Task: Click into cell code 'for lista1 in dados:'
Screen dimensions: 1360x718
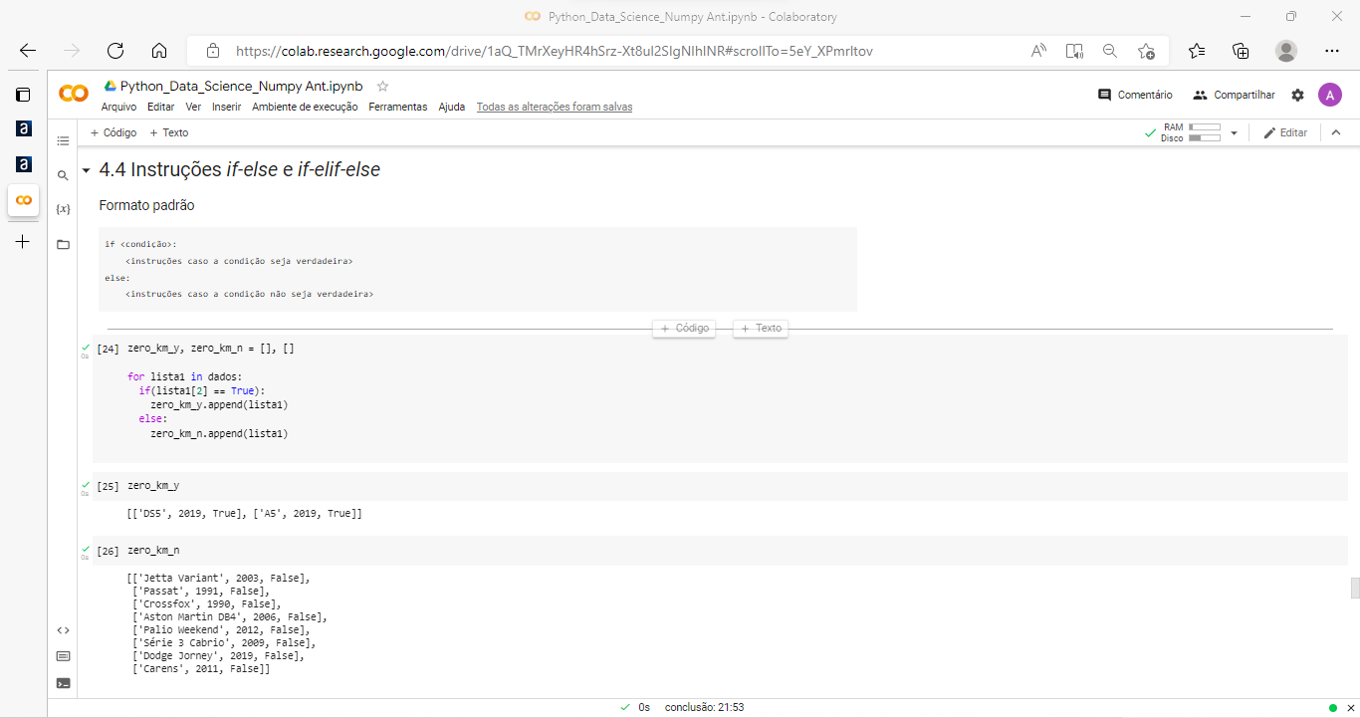Action: (184, 377)
